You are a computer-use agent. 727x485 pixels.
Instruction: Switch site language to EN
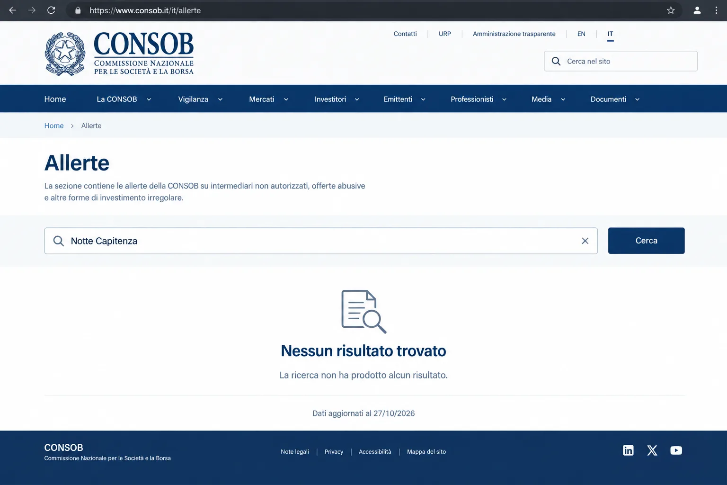[581, 34]
